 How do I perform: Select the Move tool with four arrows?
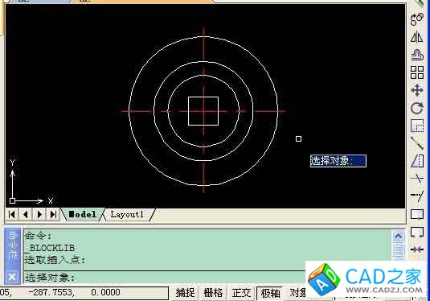[417, 90]
